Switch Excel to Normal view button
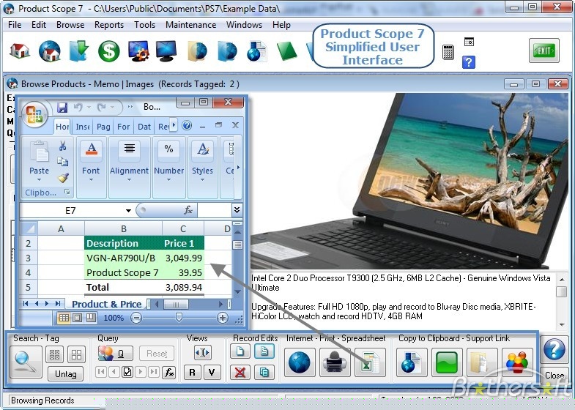The height and width of the screenshot is (410, 575). 64,318
